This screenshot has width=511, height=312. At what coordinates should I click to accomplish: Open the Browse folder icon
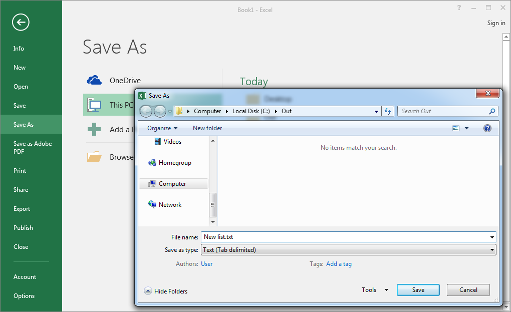(94, 157)
